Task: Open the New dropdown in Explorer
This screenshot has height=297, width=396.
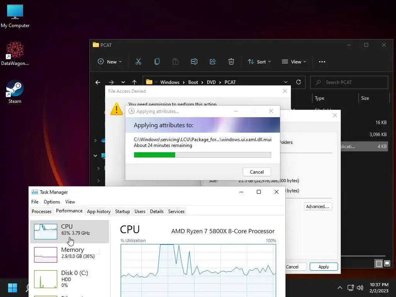Action: (x=110, y=61)
